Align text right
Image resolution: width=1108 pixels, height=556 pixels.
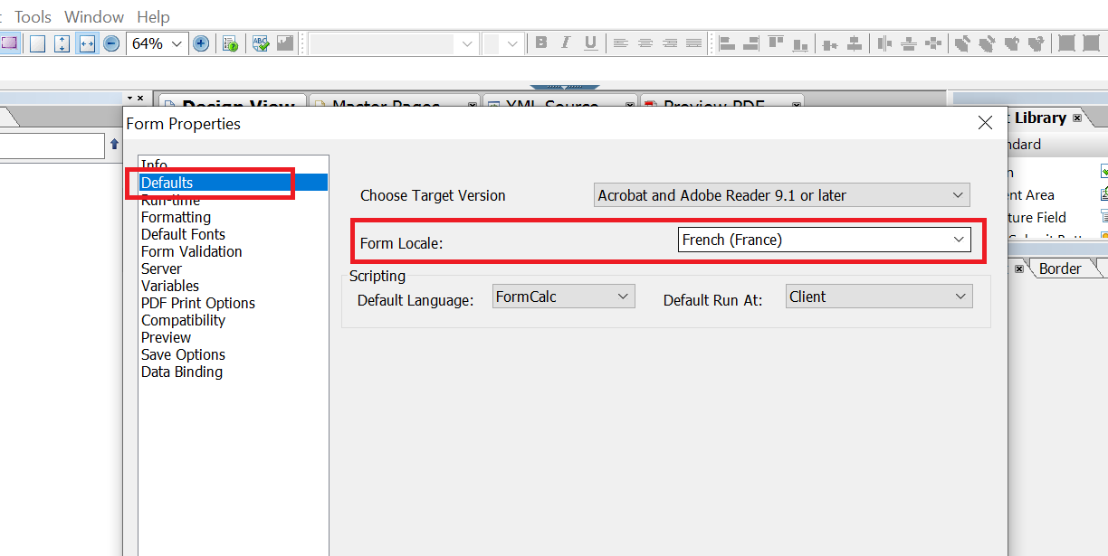coord(669,42)
